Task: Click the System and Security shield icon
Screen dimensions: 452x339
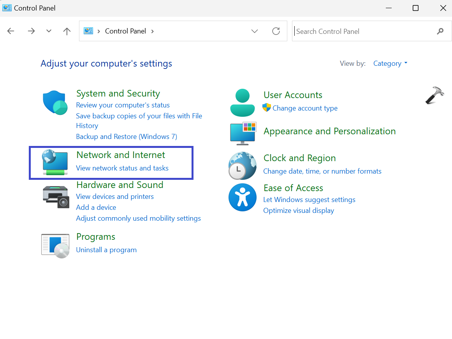Action: 55,103
